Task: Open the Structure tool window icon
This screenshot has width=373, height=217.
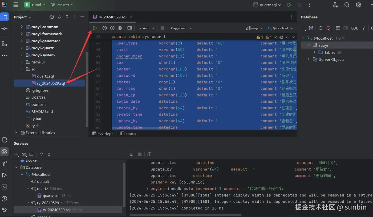Action: point(4,44)
